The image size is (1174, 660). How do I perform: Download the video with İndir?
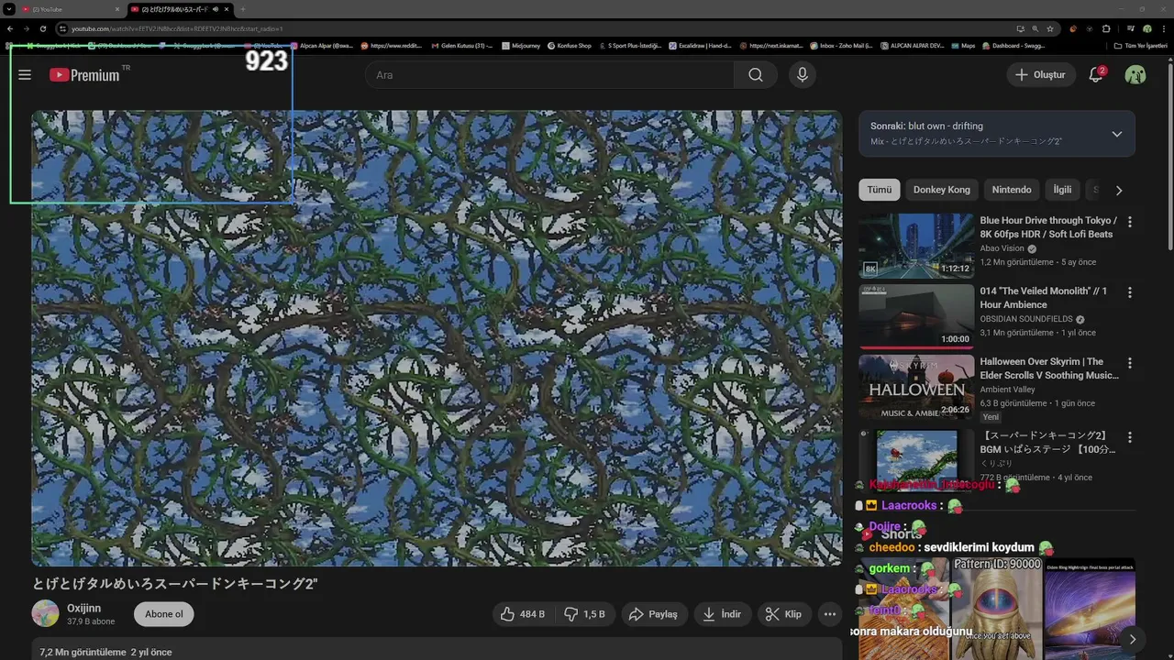[x=722, y=614]
